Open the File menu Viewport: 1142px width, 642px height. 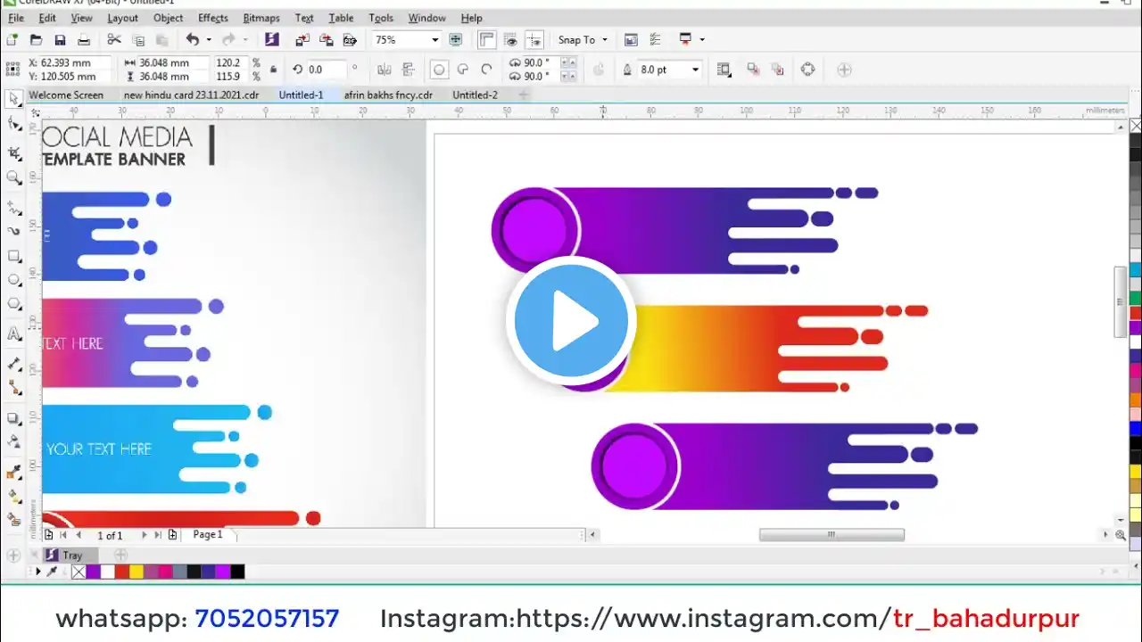[x=16, y=18]
